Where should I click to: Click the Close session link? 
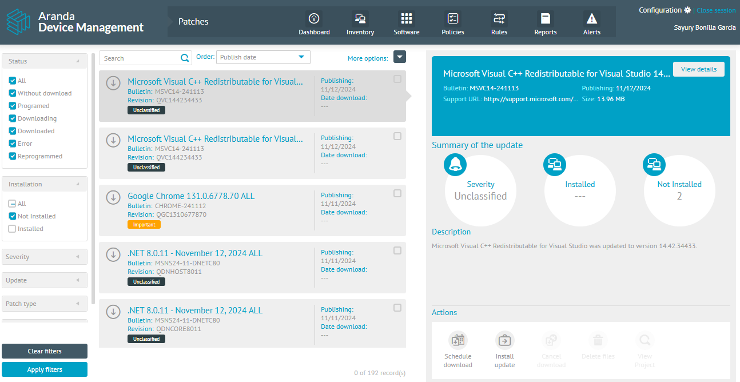point(716,10)
